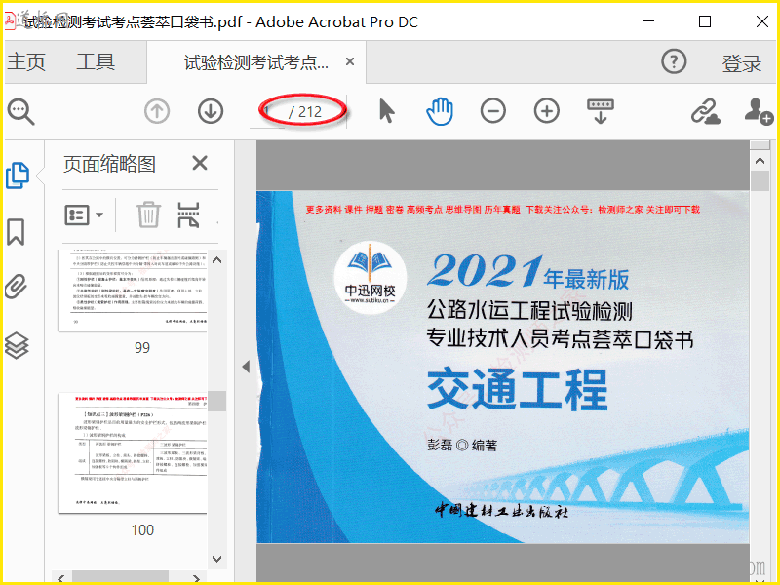This screenshot has height=585, width=780.
Task: Collapse the navigation pane with the triangle
Action: (x=246, y=367)
